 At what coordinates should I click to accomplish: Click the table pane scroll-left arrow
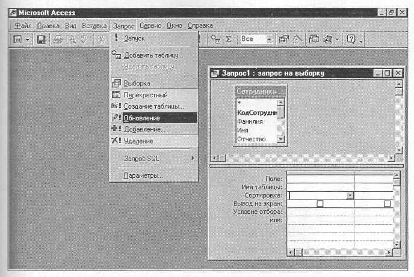tap(215, 158)
